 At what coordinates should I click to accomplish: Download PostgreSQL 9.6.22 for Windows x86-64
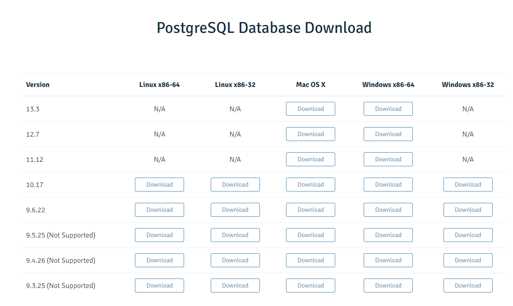pos(388,210)
